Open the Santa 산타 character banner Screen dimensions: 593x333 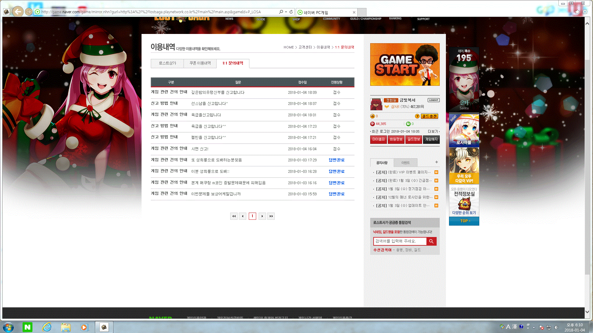464,80
